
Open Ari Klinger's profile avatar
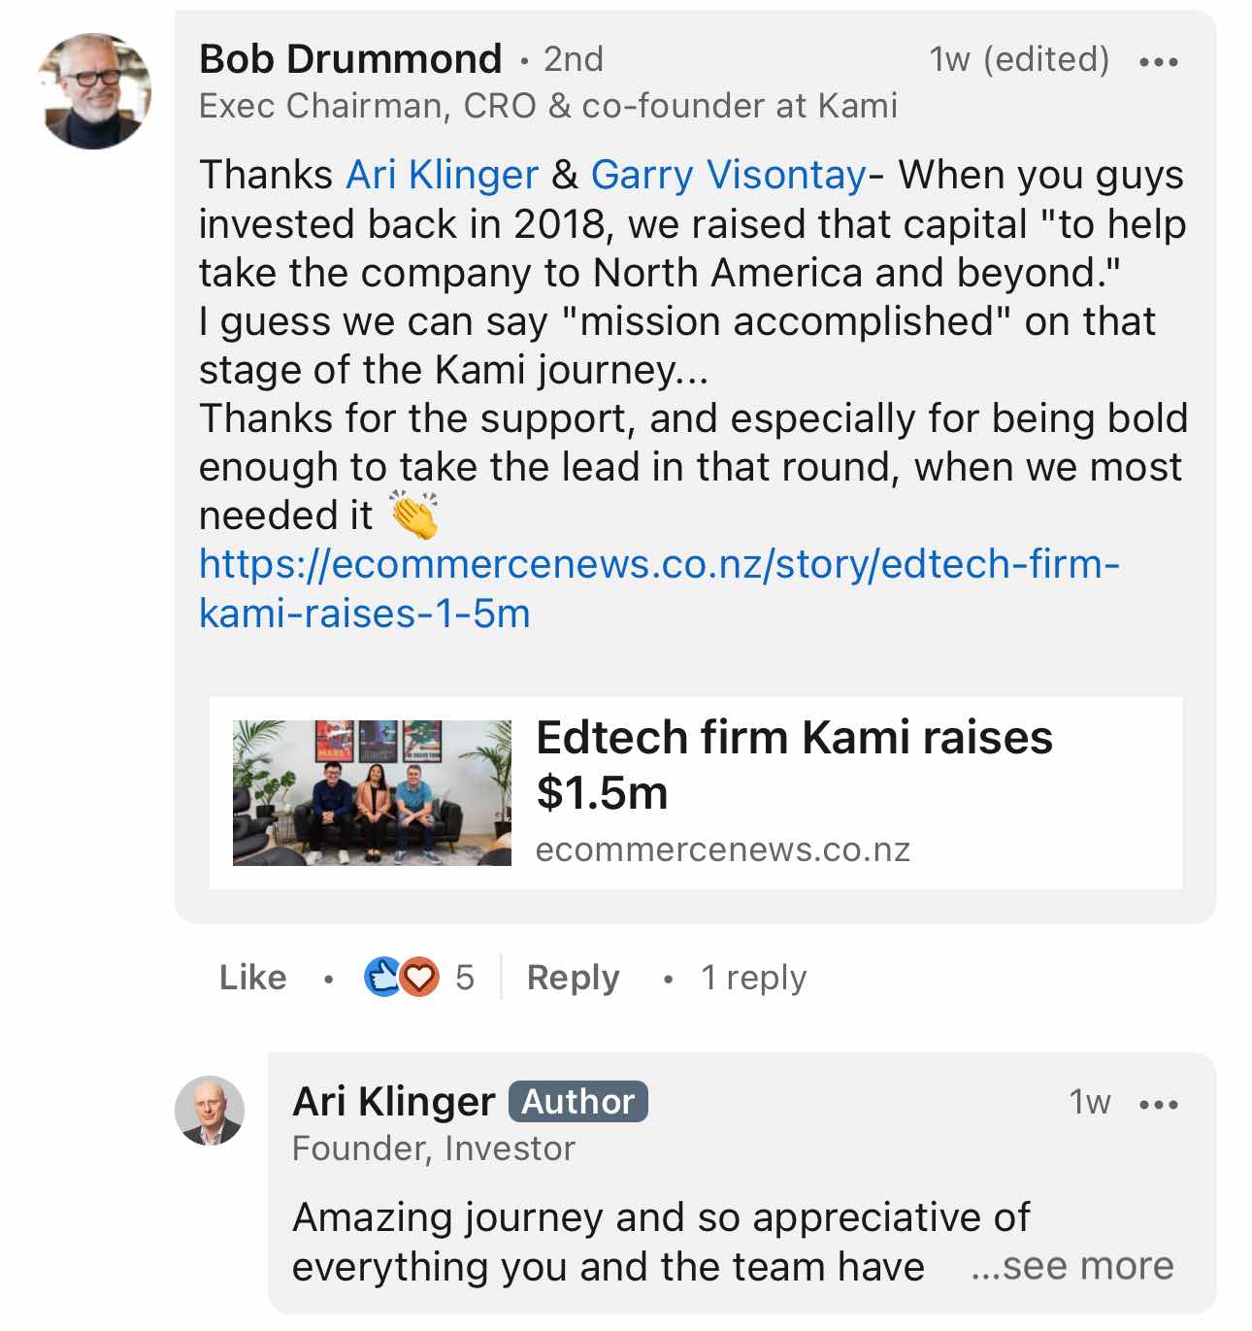click(x=210, y=1111)
